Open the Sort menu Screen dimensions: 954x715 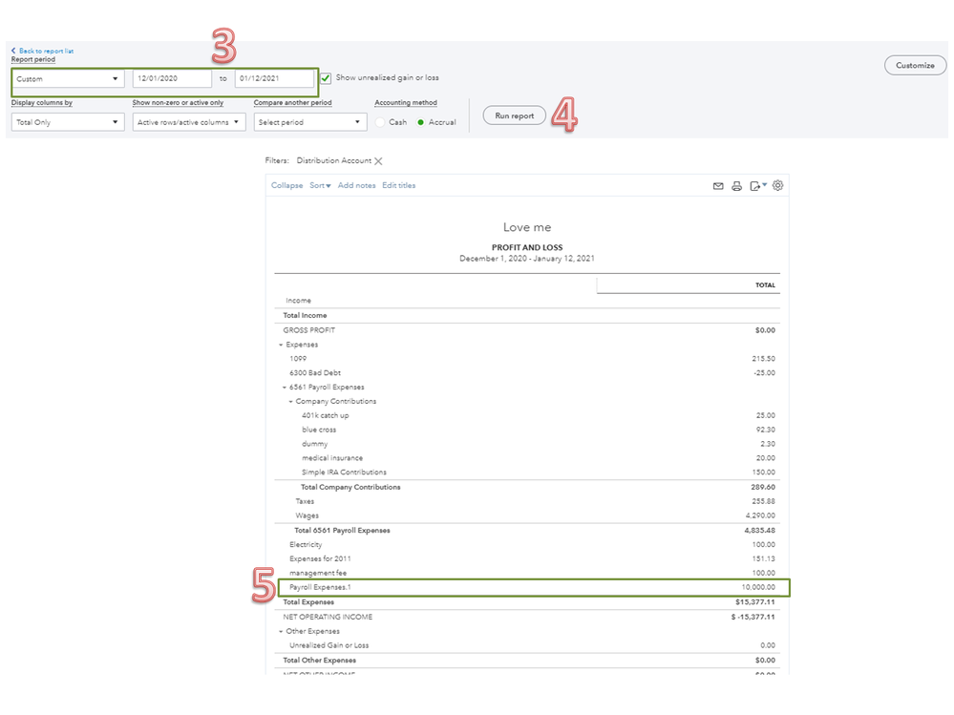point(320,186)
